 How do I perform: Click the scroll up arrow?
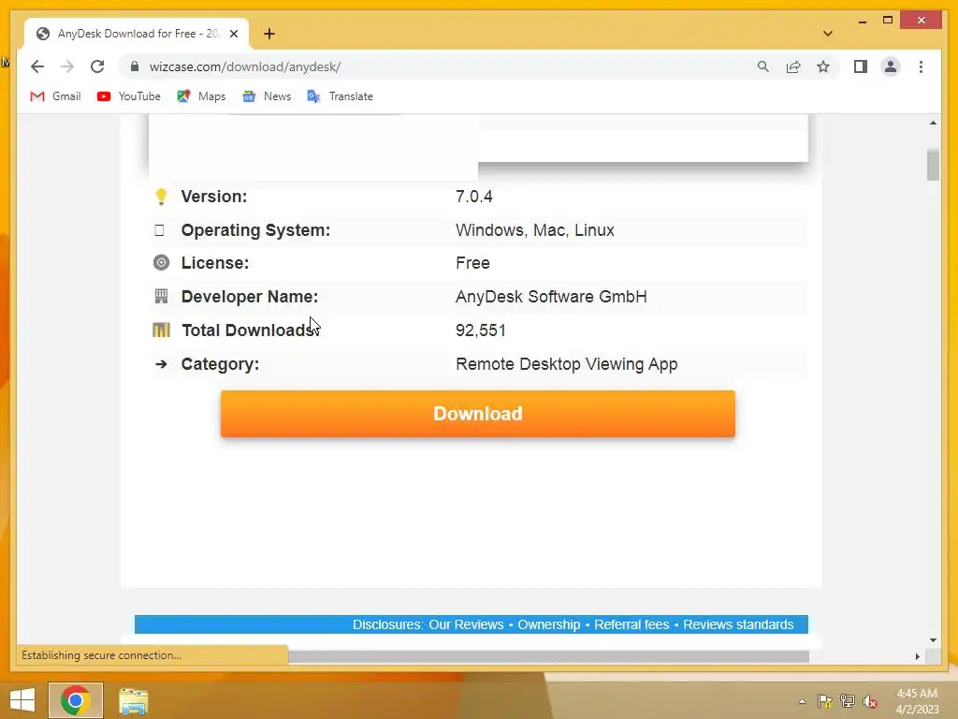[933, 123]
